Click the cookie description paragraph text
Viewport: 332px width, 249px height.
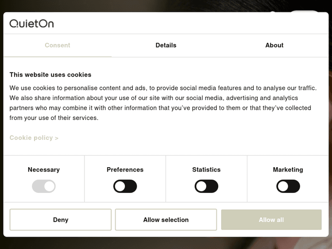(x=160, y=103)
